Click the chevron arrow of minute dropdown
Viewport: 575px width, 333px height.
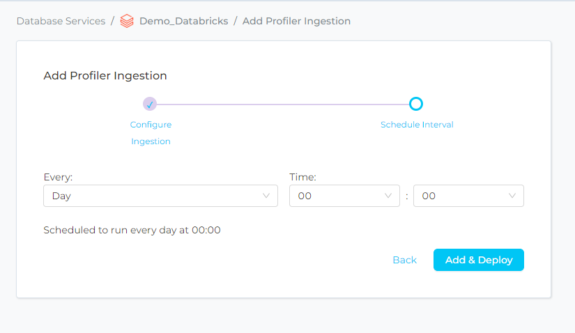click(x=512, y=196)
